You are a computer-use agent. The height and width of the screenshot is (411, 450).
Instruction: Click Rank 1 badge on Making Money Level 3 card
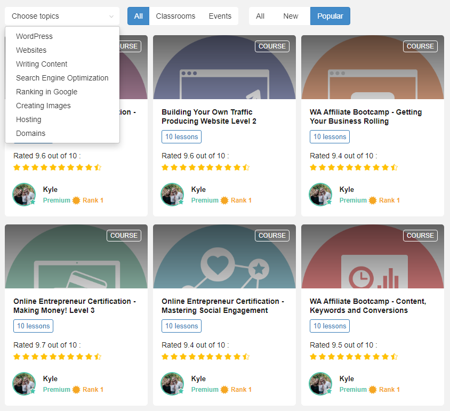point(88,390)
